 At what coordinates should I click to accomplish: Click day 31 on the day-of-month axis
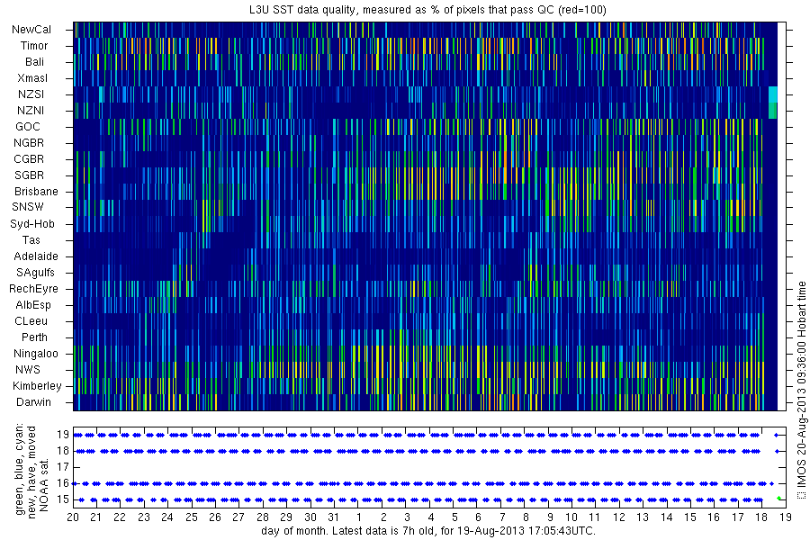click(334, 517)
